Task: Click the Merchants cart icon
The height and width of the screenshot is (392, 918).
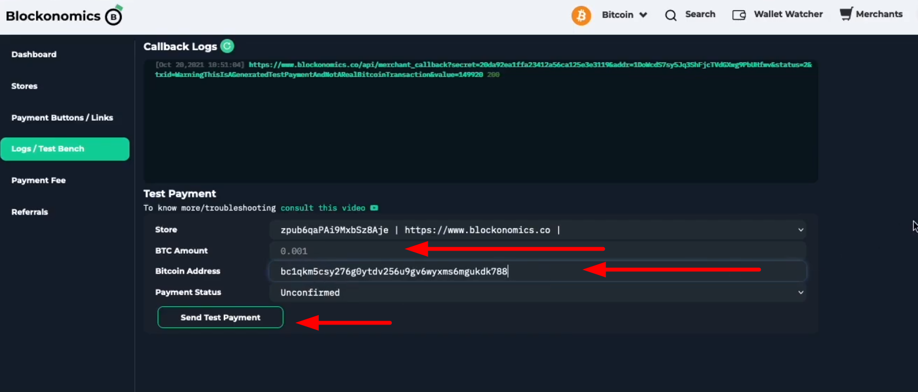Action: pyautogui.click(x=847, y=14)
